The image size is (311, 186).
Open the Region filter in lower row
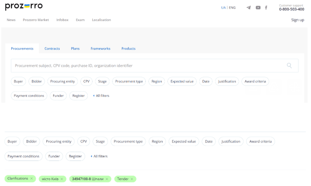tap(157, 141)
